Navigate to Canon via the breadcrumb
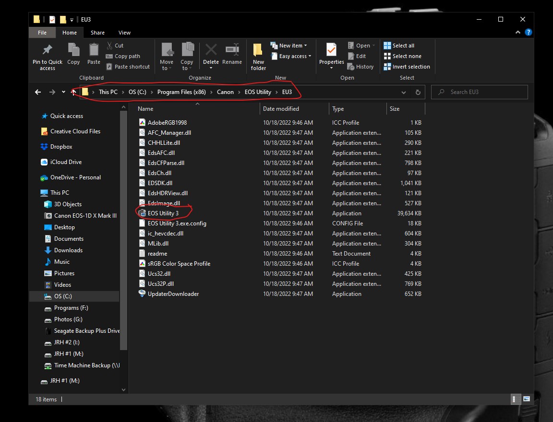This screenshot has height=422, width=553. pyautogui.click(x=225, y=92)
